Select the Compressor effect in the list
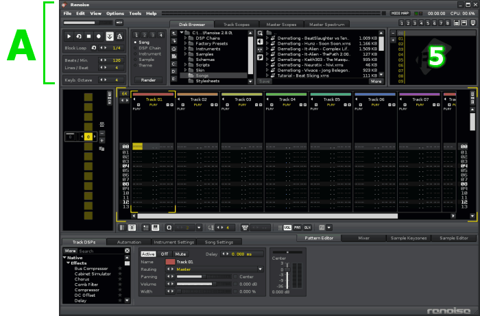Screen dimensions: 480x316 87,290
